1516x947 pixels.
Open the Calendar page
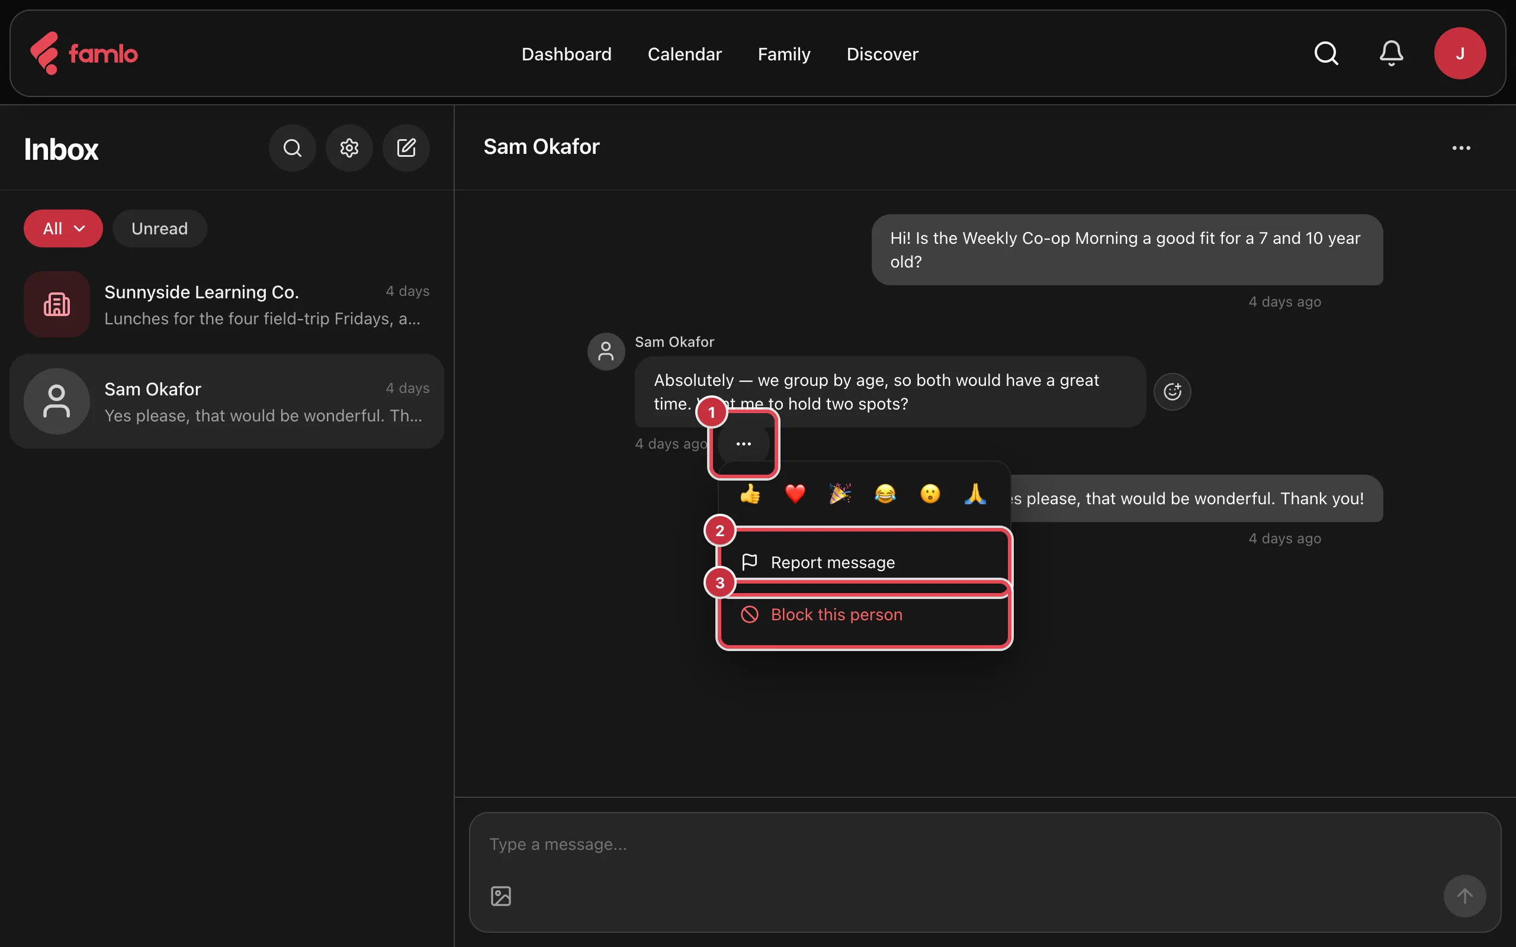685,54
